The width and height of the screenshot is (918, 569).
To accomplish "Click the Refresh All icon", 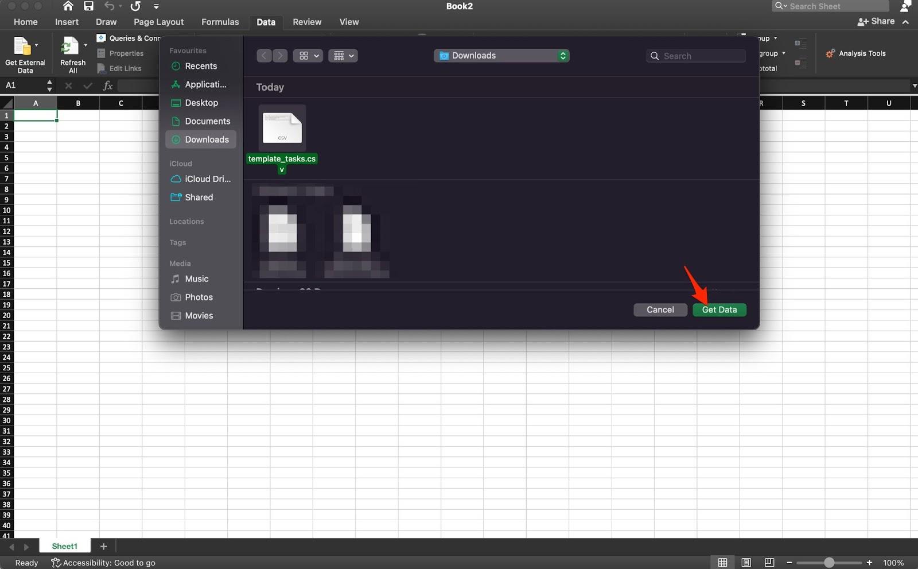I will (x=70, y=47).
